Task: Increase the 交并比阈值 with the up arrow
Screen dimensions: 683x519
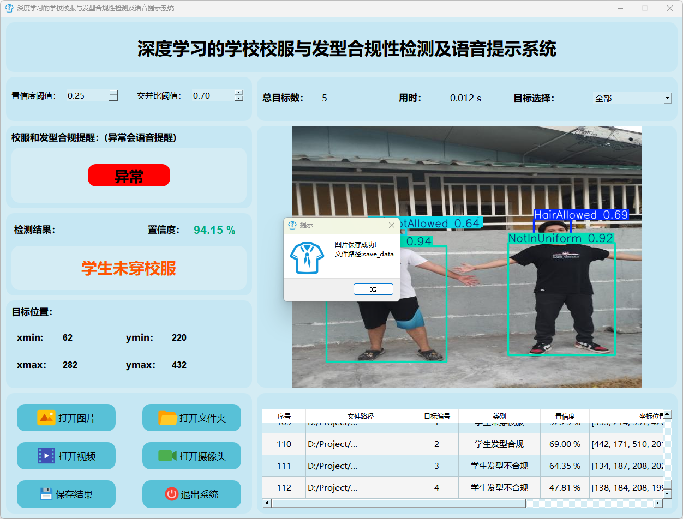Action: (x=238, y=93)
